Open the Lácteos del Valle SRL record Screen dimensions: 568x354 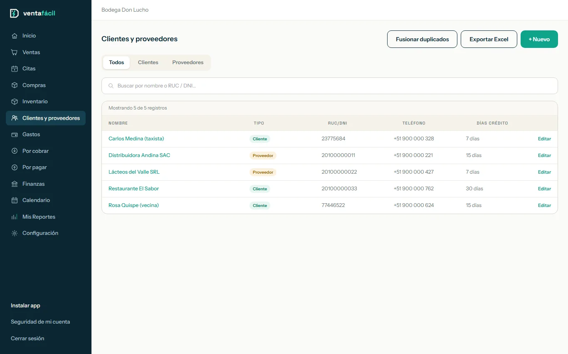pos(134,172)
